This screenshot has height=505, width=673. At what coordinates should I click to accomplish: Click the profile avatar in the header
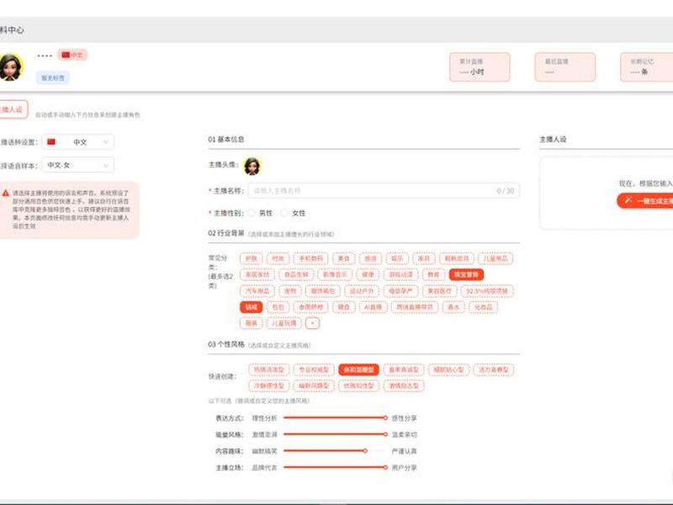pyautogui.click(x=11, y=67)
